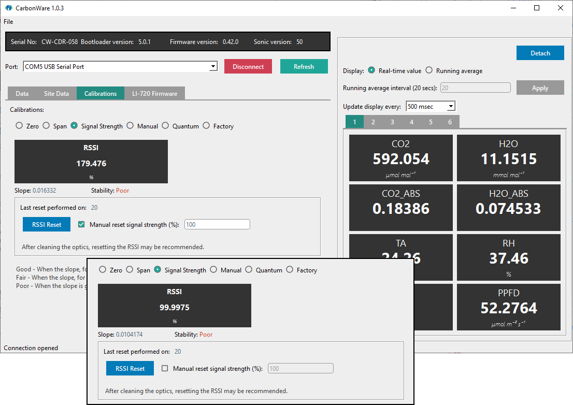Select Signal Strength radio in main window
This screenshot has width=573, height=405.
click(74, 126)
